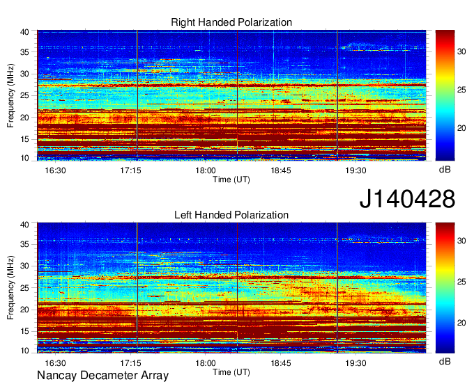Click the 20 MHz tick label on the bottom panel
This screenshot has height=384, width=474.
point(24,310)
